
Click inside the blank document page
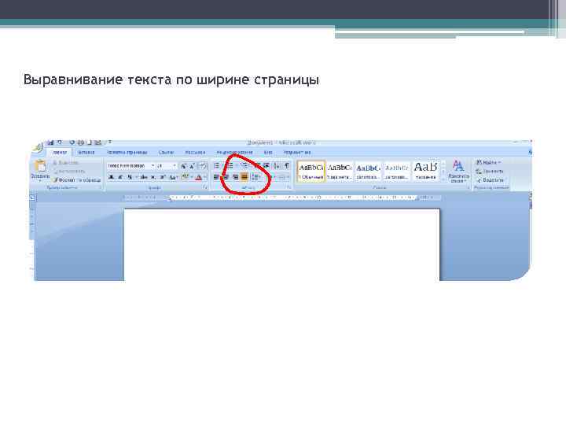pyautogui.click(x=282, y=245)
